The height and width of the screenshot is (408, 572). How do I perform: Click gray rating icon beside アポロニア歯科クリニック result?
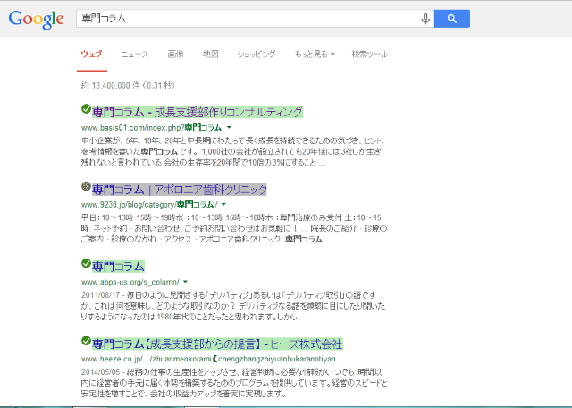(86, 186)
